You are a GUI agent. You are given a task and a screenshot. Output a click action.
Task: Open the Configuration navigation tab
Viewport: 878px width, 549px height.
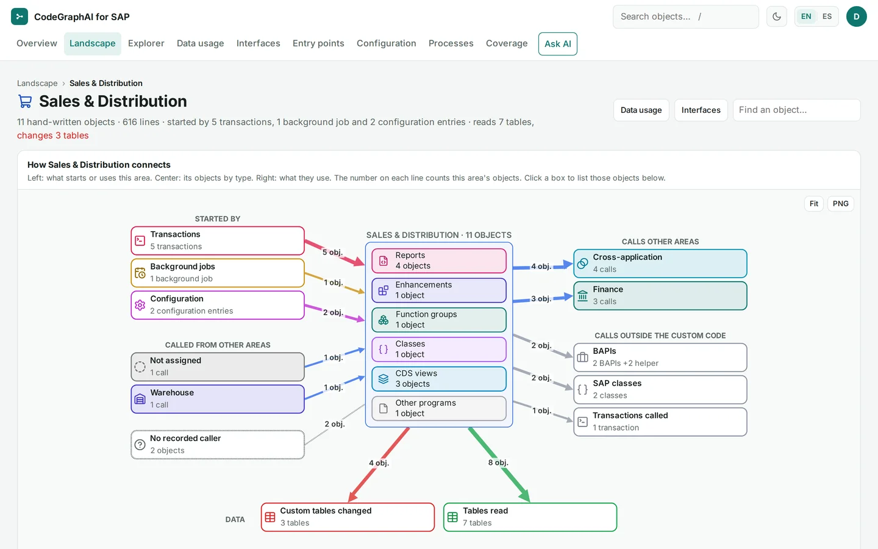[x=387, y=43]
